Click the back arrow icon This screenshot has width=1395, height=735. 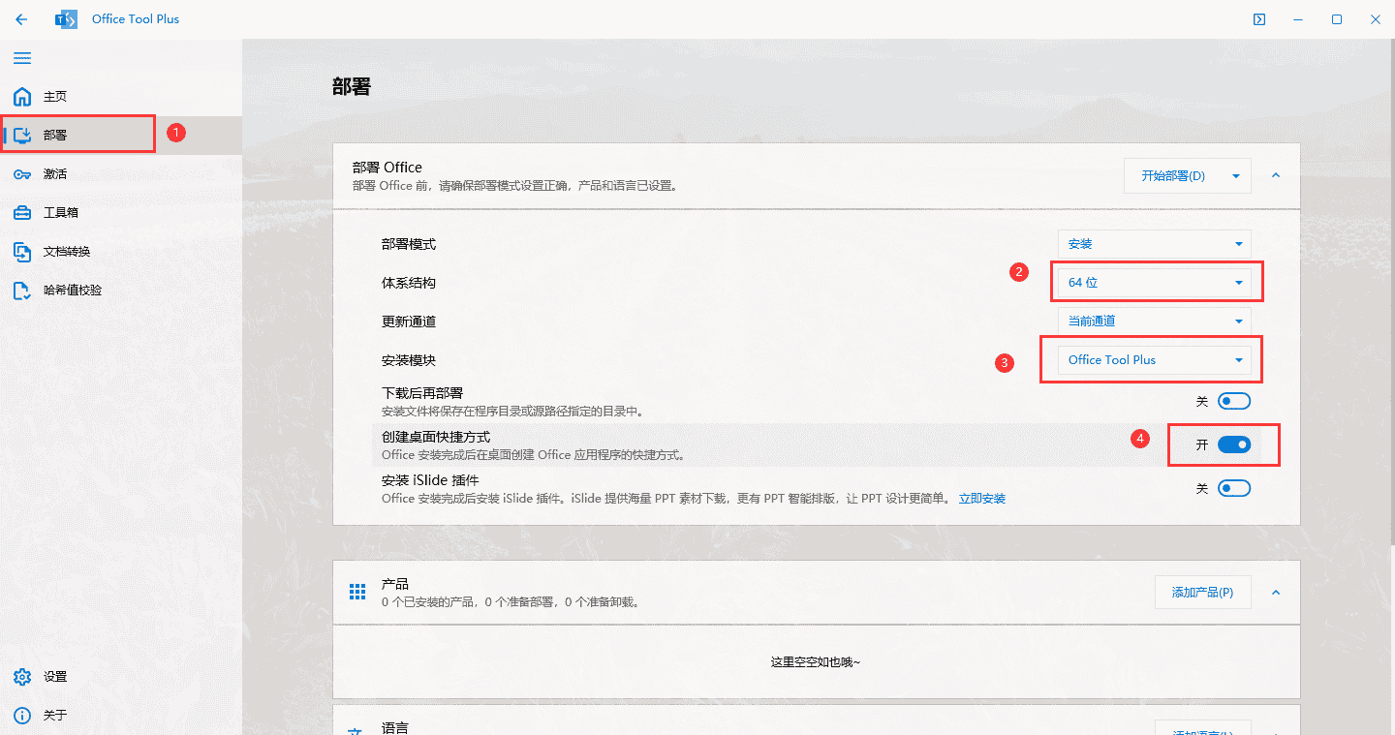21,19
